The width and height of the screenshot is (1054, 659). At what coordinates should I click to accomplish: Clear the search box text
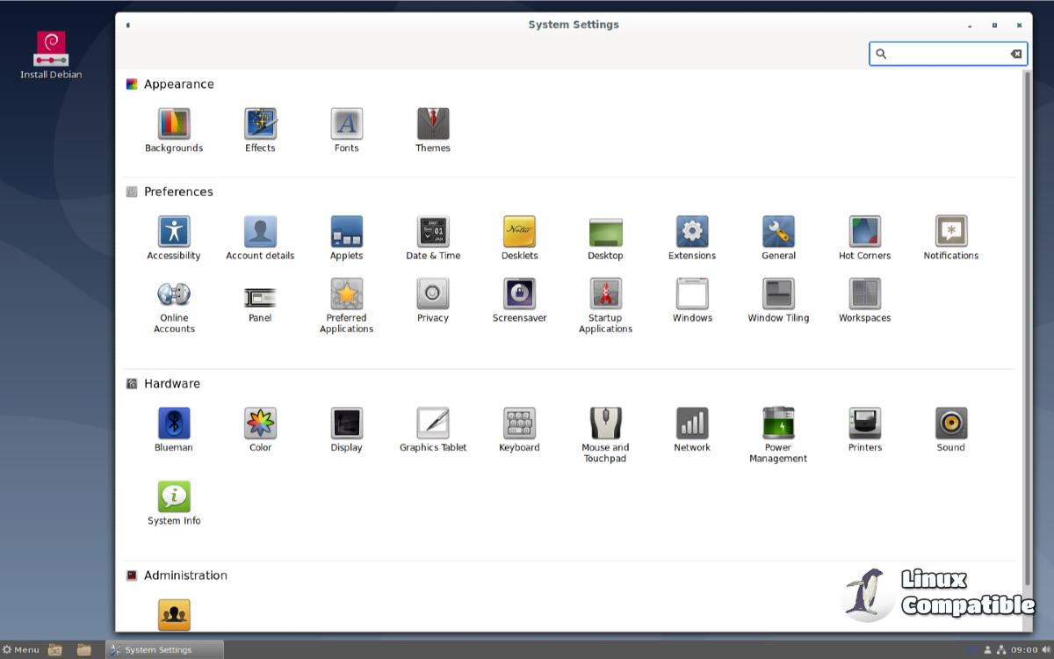point(1016,54)
